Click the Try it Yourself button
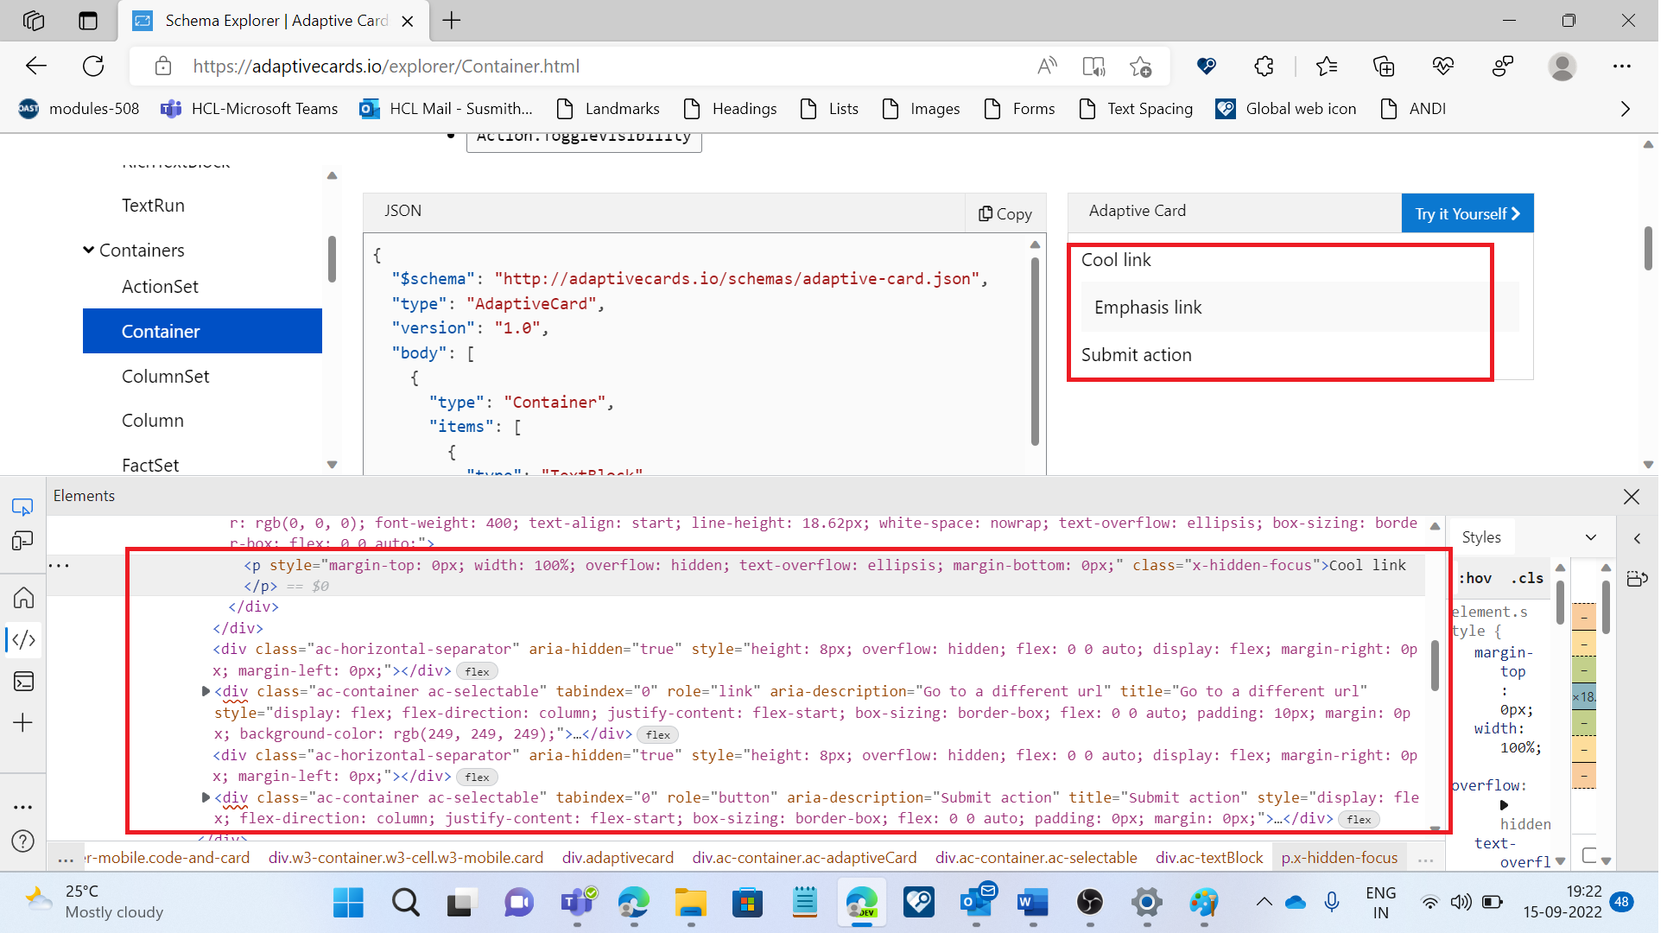Image resolution: width=1667 pixels, height=933 pixels. pos(1467,213)
